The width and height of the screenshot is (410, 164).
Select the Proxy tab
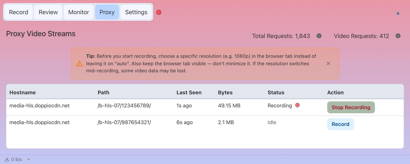(x=107, y=12)
